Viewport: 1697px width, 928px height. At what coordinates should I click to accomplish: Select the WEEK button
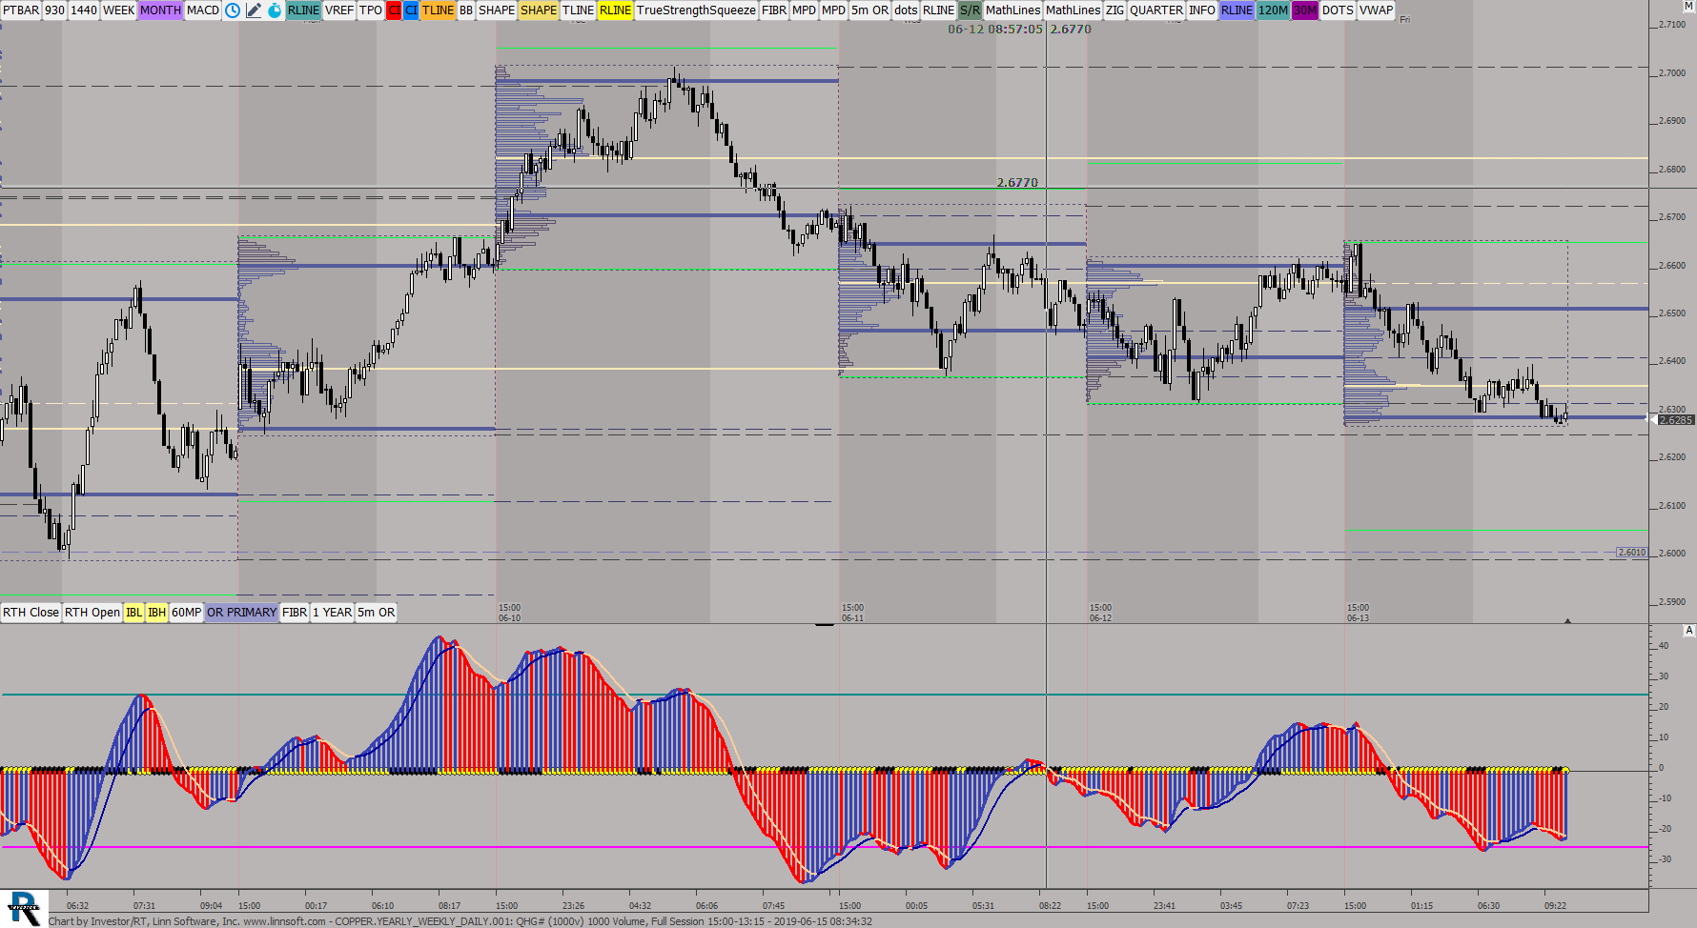[119, 10]
